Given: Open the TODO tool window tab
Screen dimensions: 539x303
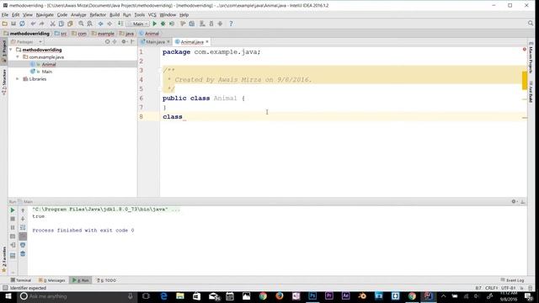Looking at the screenshot, I should coord(106,280).
